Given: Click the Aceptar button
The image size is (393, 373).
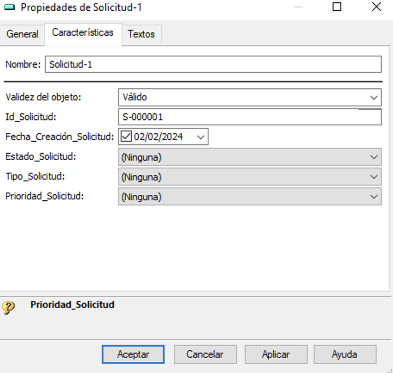Looking at the screenshot, I should tap(133, 354).
